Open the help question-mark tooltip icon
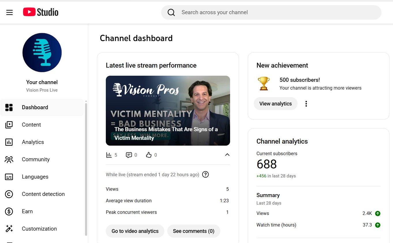 [205, 174]
